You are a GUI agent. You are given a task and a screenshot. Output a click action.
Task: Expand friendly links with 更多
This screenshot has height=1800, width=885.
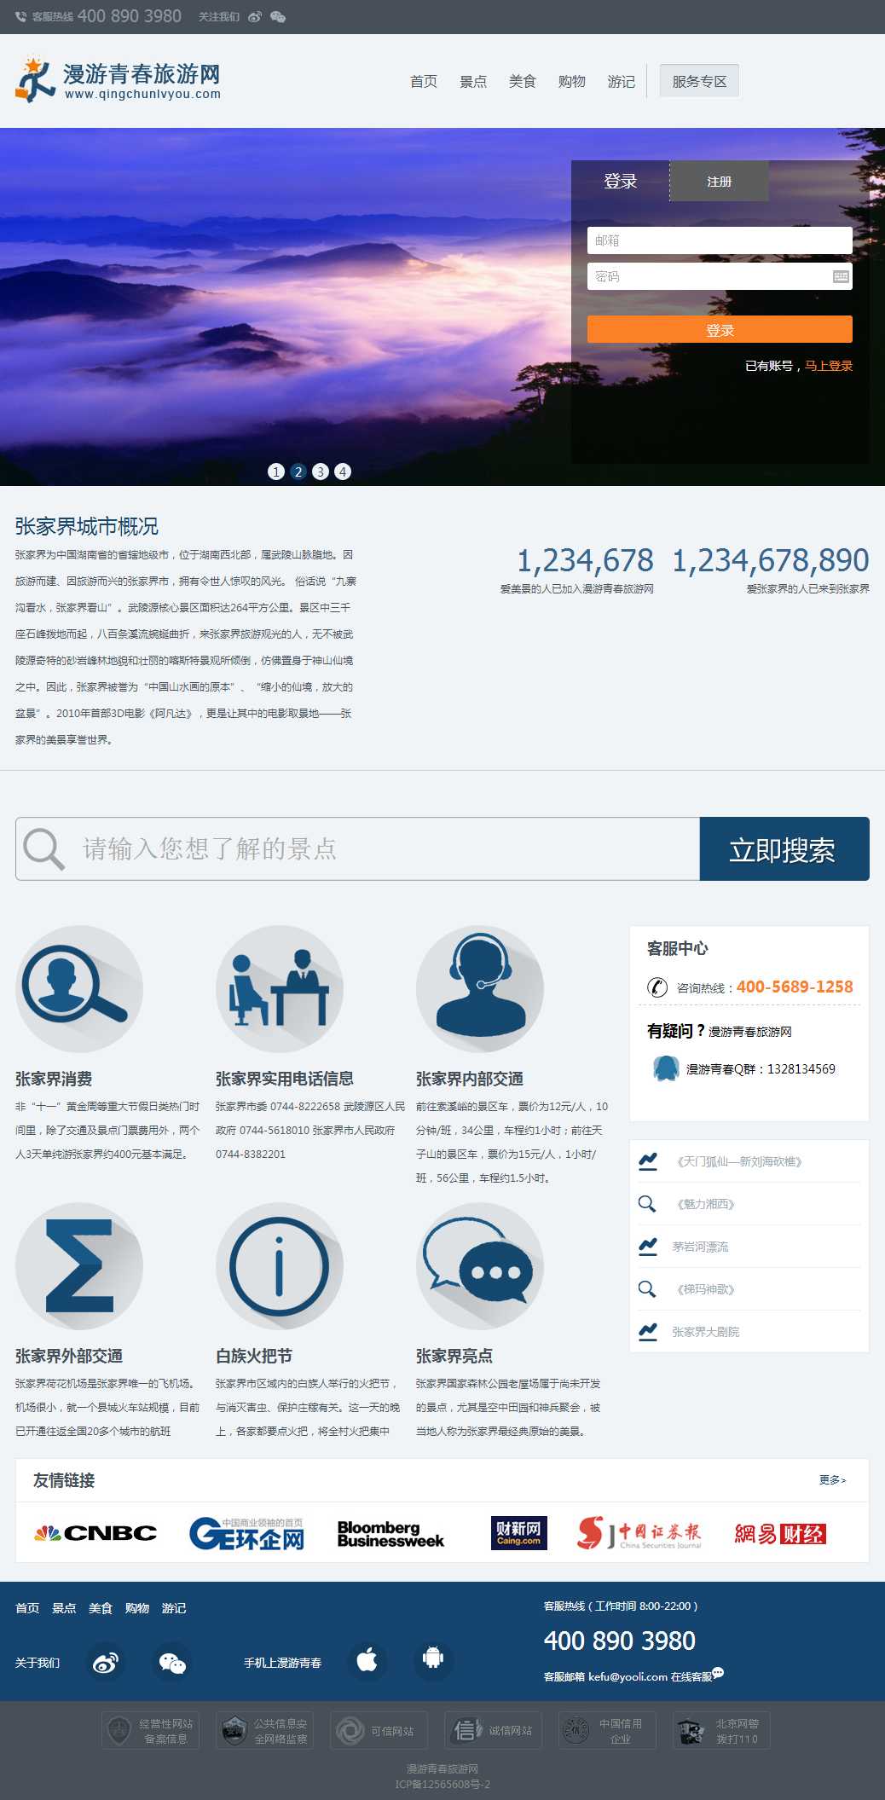[832, 1480]
